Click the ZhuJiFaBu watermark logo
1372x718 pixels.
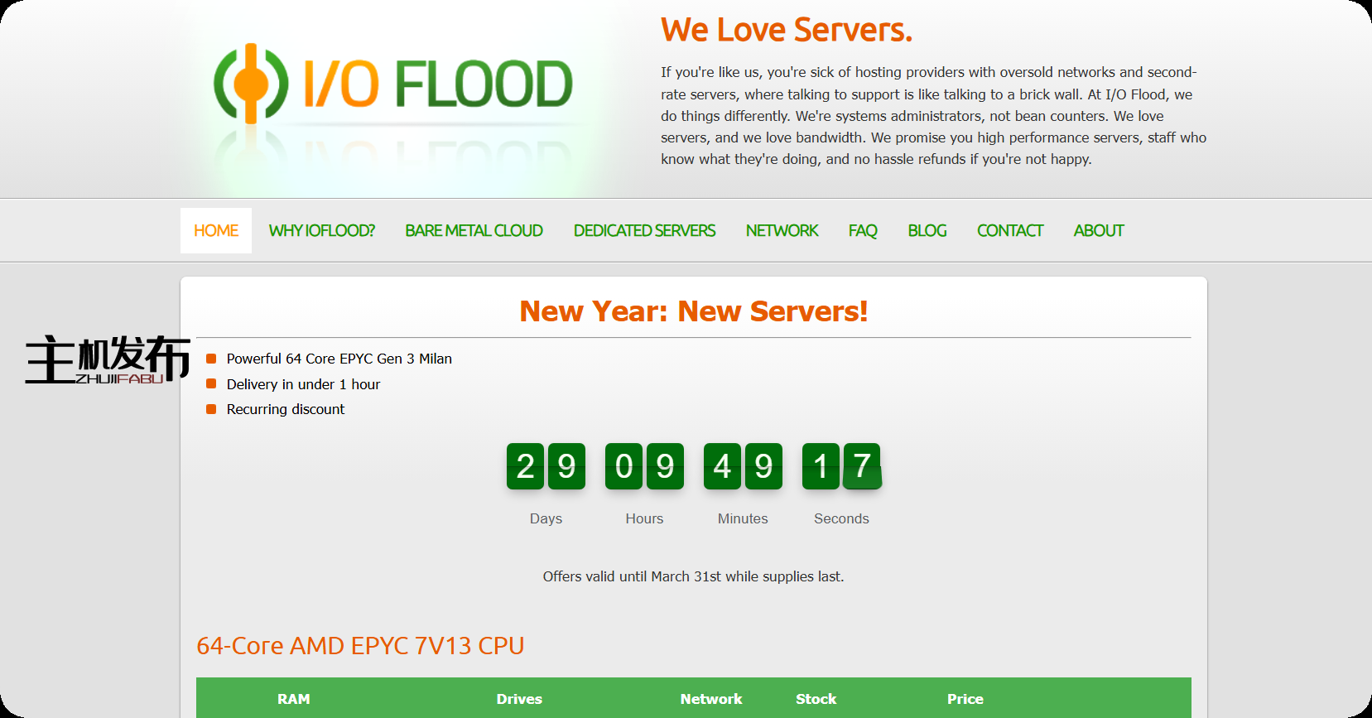[x=108, y=359]
